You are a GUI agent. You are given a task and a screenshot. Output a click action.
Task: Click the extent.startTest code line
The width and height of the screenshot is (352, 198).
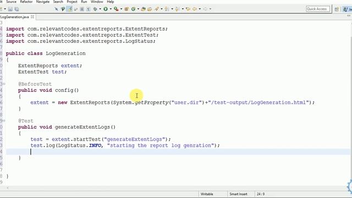coord(101,139)
